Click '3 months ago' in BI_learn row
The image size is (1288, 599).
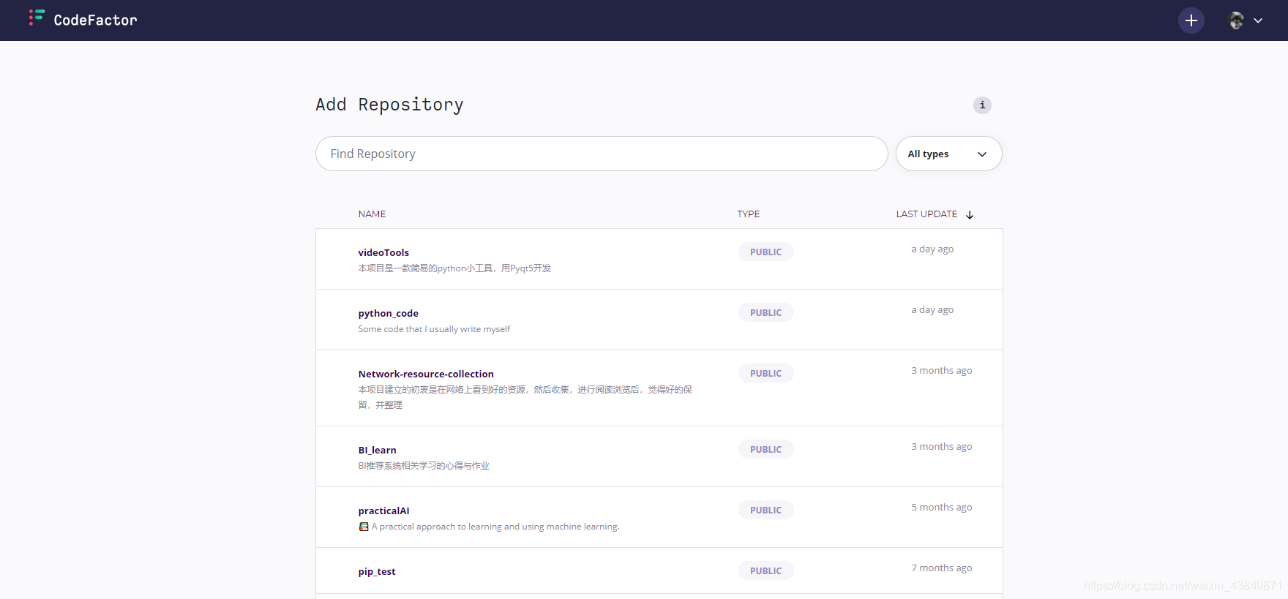(942, 447)
